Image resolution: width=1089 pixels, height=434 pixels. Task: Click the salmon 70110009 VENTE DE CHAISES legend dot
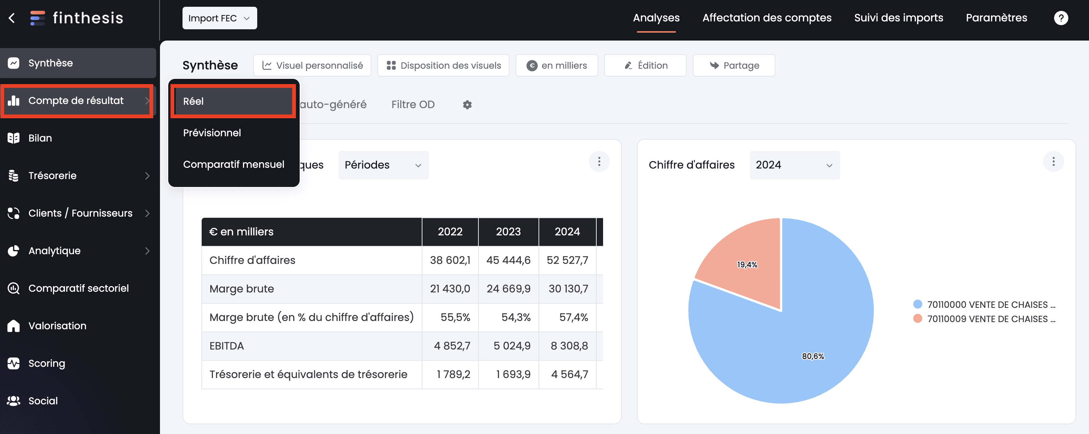917,319
